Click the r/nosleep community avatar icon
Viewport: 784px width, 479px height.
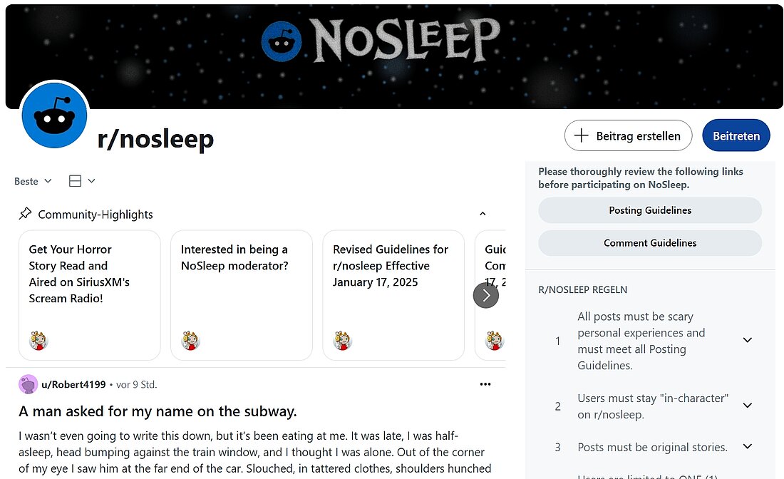55,115
